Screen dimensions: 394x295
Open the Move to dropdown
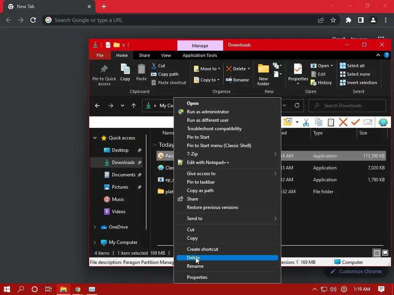(x=207, y=69)
